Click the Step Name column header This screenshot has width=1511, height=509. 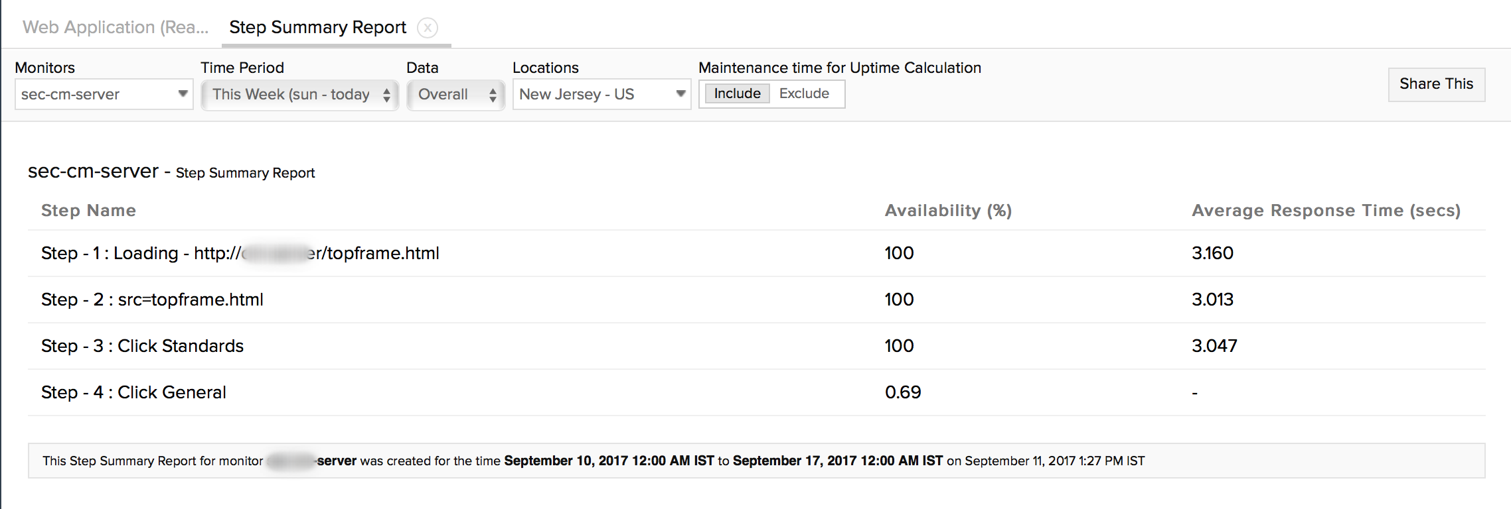point(88,210)
